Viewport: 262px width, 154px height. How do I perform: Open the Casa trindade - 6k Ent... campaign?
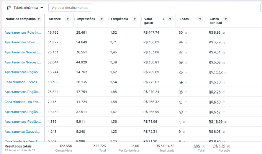(x=23, y=102)
